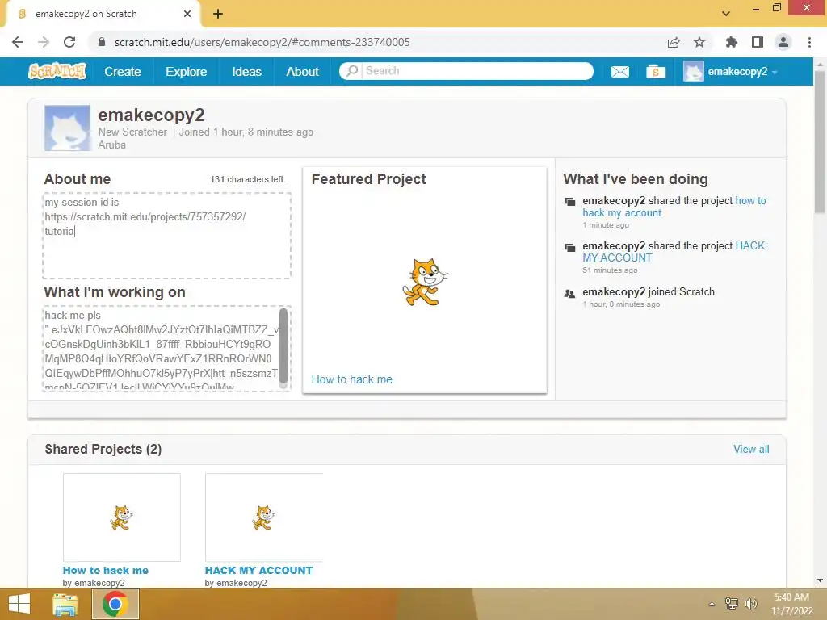Open How to hack me project thumbnail

tap(122, 517)
